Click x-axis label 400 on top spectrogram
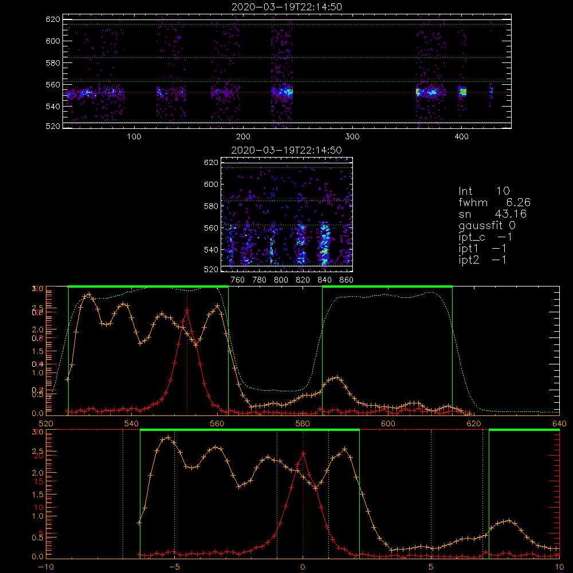Screen dimensions: 573x573 tap(461, 137)
